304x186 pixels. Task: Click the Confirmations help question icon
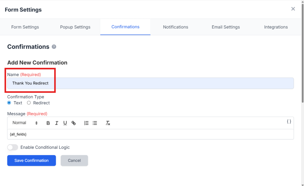pyautogui.click(x=54, y=47)
